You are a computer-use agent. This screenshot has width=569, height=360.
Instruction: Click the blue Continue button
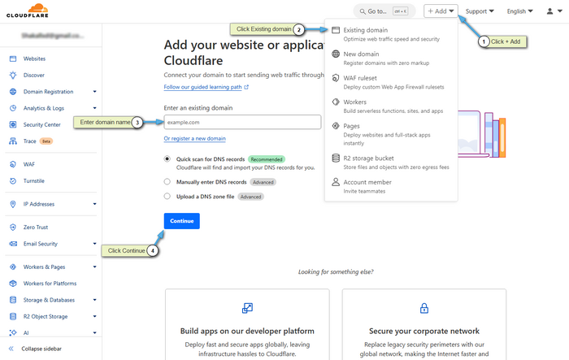(x=182, y=221)
